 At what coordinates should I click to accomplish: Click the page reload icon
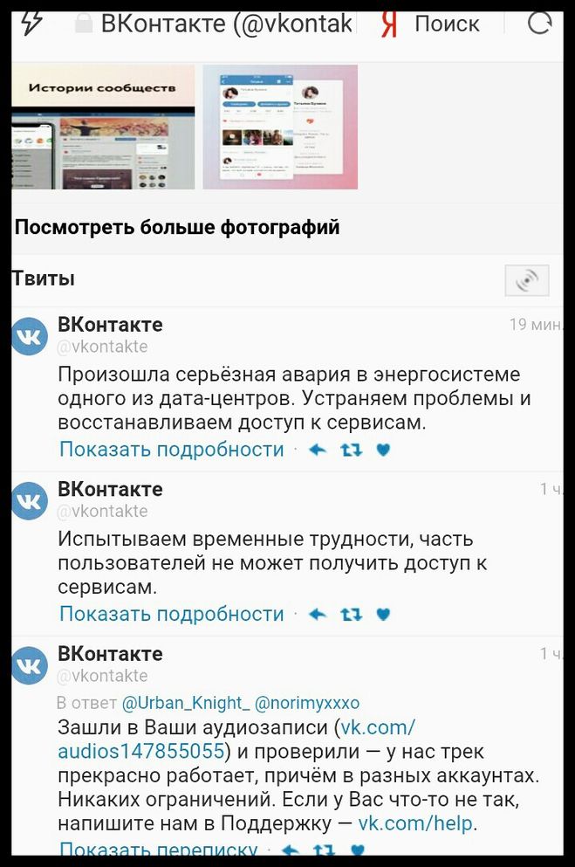coord(539,23)
